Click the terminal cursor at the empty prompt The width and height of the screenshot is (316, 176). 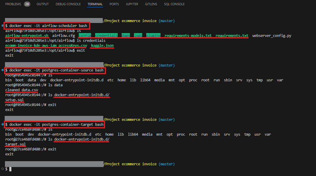10,169
